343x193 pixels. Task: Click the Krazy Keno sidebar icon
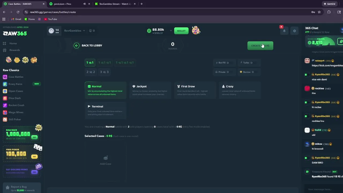point(5,84)
